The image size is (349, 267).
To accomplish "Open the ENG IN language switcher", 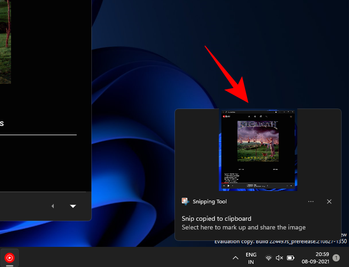I will pyautogui.click(x=251, y=258).
